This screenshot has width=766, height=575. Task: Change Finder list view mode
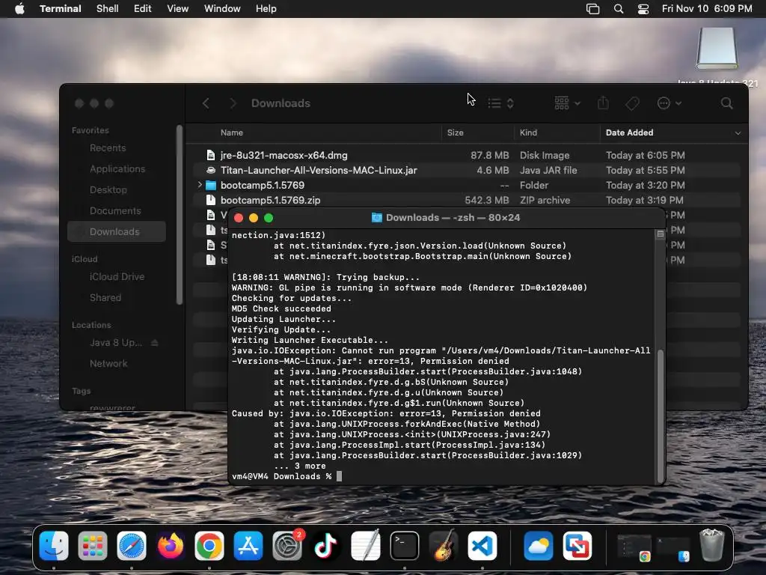click(x=500, y=103)
